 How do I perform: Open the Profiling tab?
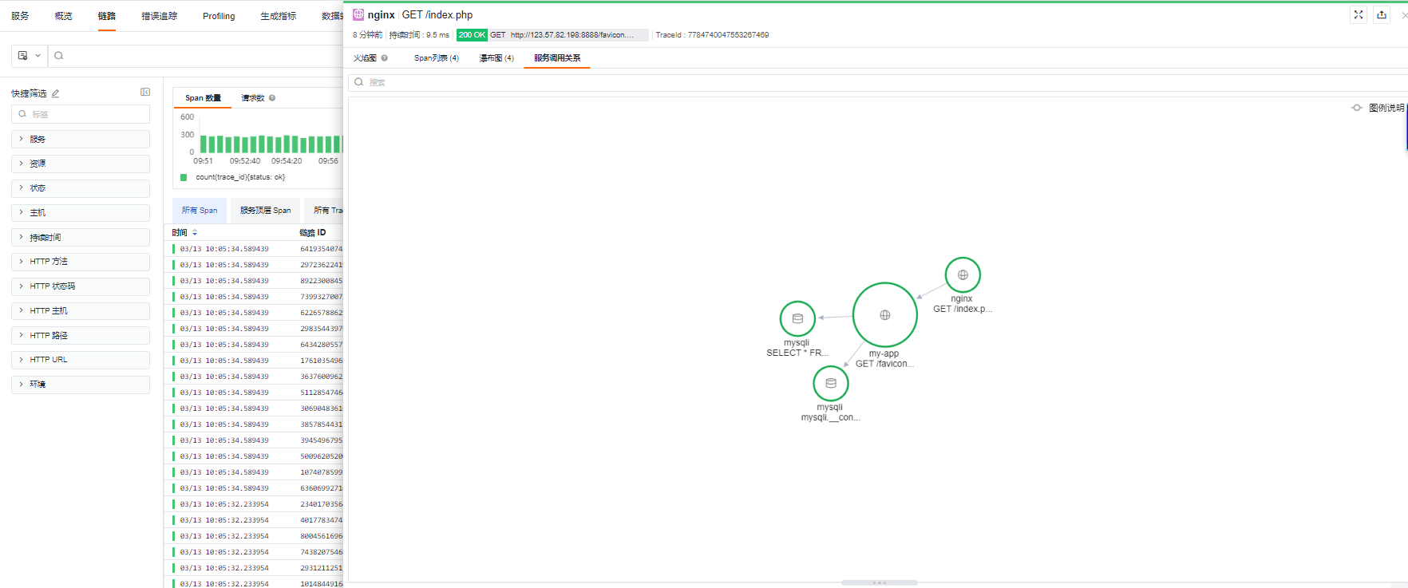(219, 16)
